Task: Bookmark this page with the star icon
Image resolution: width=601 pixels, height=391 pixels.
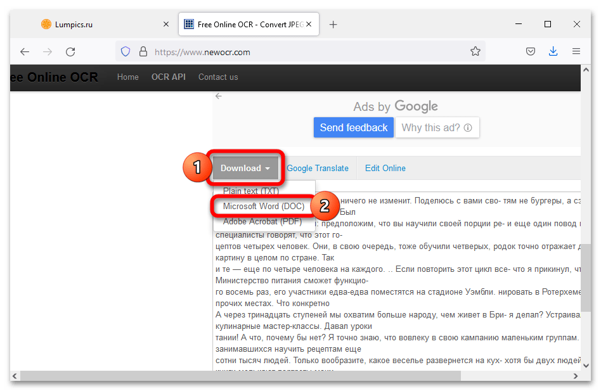Action: pyautogui.click(x=475, y=51)
